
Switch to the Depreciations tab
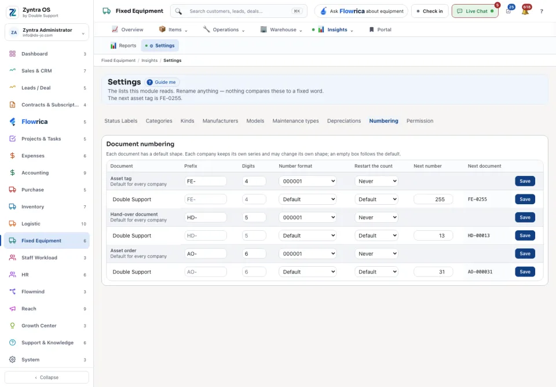click(344, 121)
